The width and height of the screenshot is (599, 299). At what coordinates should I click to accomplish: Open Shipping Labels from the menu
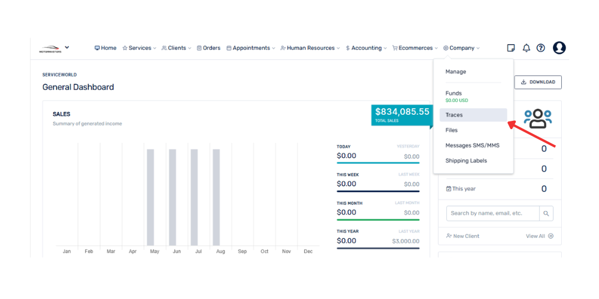466,161
